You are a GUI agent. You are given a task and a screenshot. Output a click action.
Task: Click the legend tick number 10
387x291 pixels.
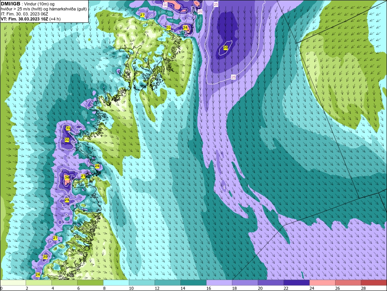coord(131,288)
